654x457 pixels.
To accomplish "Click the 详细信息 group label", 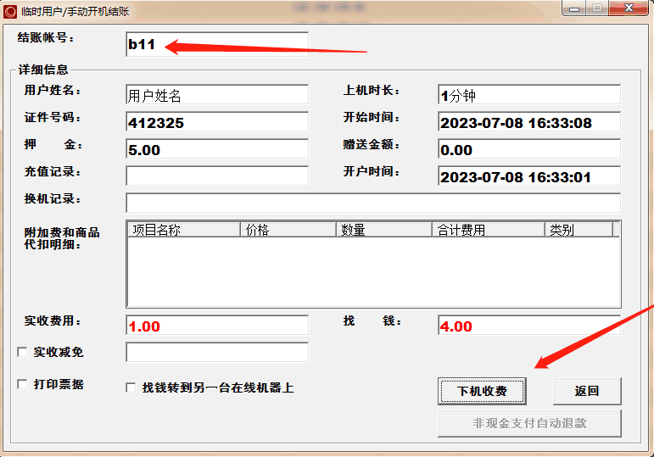I will 43,70.
